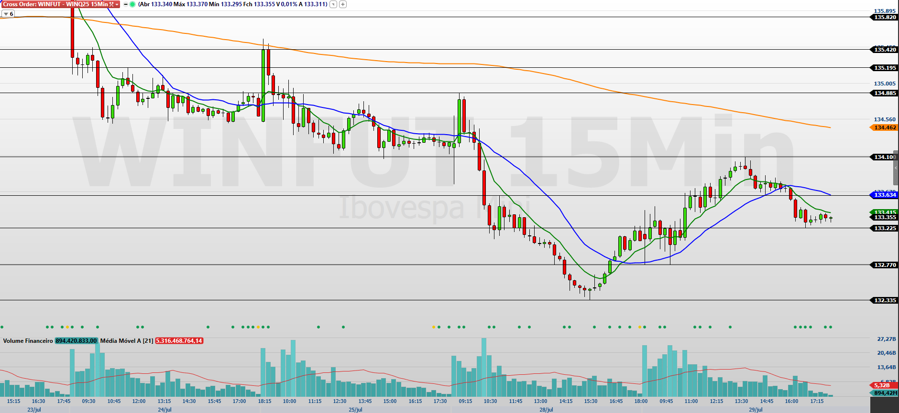Click the orange 134.462 moving average price tag
The width and height of the screenshot is (899, 413).
coord(884,127)
